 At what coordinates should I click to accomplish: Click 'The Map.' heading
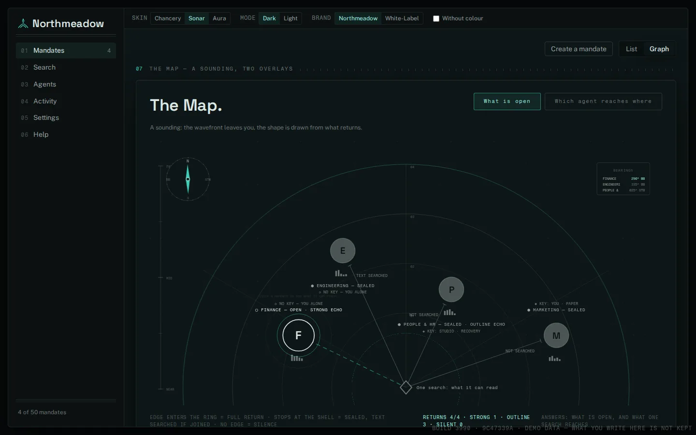(186, 105)
